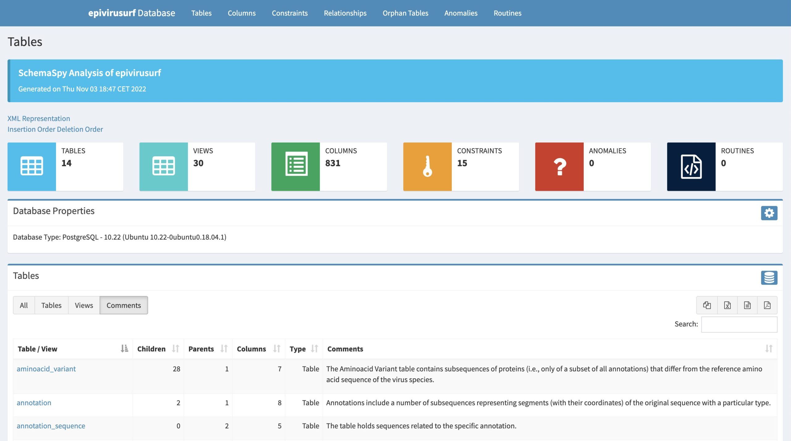Open Orphan Tables from the navbar
Viewport: 791px width, 441px height.
[x=405, y=13]
